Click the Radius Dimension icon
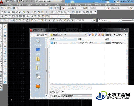Screen dimensions: 134x106 tap(17, 20)
